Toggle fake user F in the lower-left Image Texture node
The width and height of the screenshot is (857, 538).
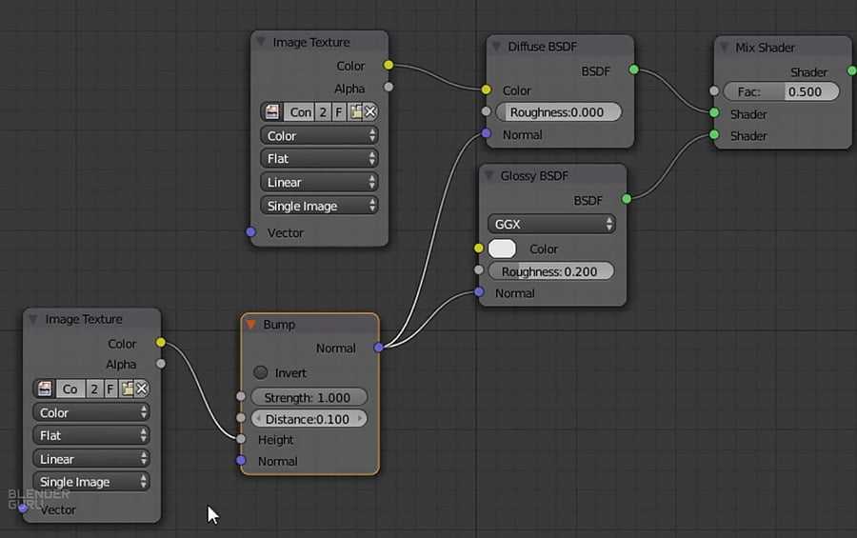point(110,389)
